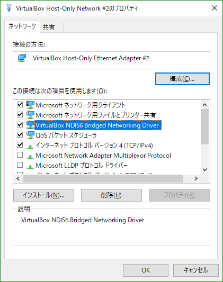Select the Microsoft ネットワーク用クライアント icon
Image resolution: width=223 pixels, height=282 pixels.
coord(30,105)
